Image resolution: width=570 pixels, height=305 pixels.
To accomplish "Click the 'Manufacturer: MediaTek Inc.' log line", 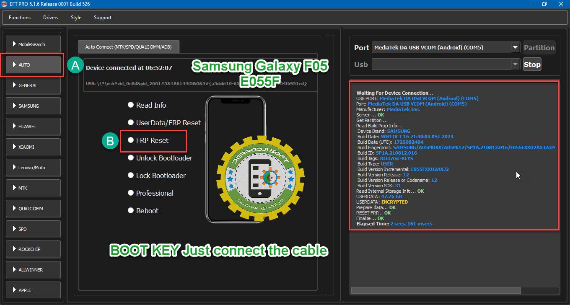I will 388,109.
